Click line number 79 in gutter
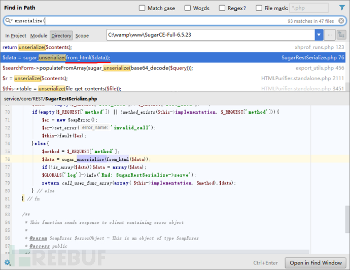Image resolution: width=350 pixels, height=270 pixels. [x=8, y=183]
